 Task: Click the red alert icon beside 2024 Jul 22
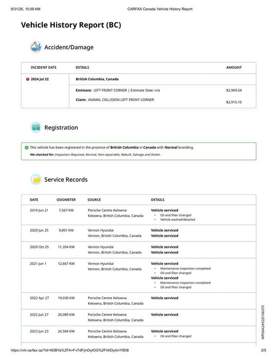(x=28, y=79)
